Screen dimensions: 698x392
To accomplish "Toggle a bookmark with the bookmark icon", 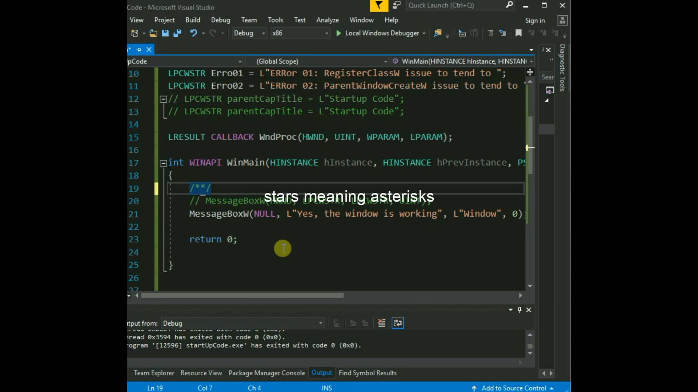I will click(x=518, y=33).
